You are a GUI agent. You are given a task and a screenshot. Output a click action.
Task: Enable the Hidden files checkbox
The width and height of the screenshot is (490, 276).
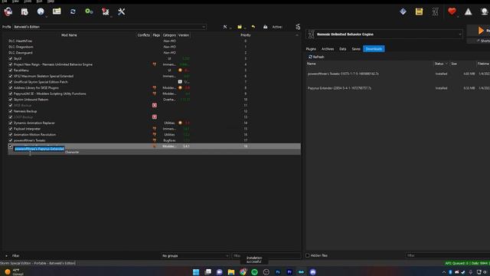[308, 255]
